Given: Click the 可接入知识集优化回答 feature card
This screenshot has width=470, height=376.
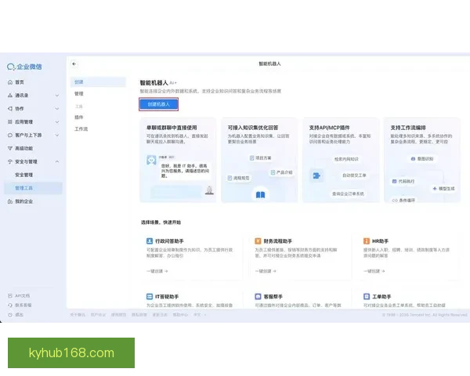Looking at the screenshot, I should [259, 160].
